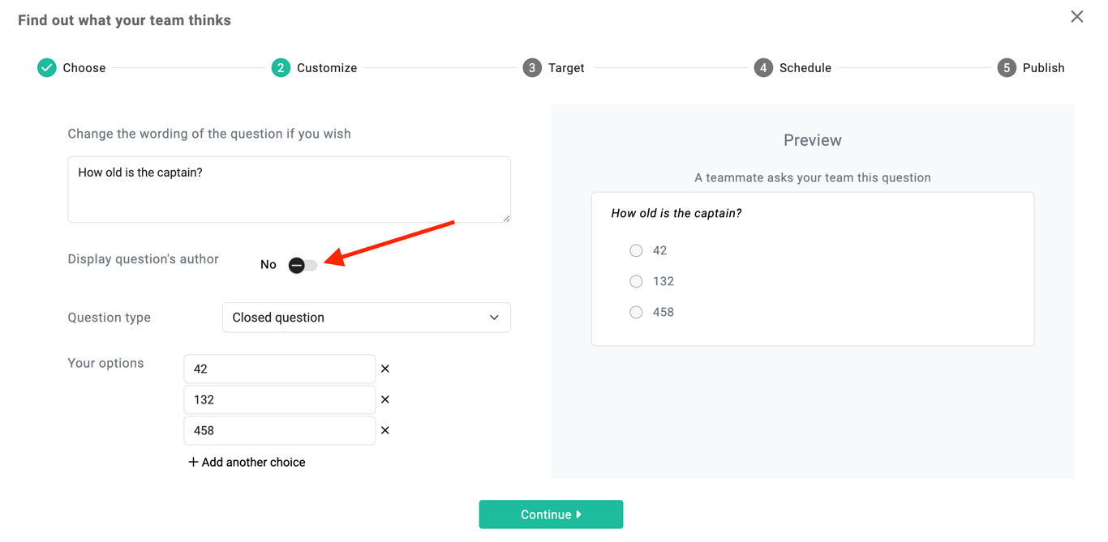The width and height of the screenshot is (1108, 542).
Task: Delete the 132 option using its X
Action: (385, 399)
